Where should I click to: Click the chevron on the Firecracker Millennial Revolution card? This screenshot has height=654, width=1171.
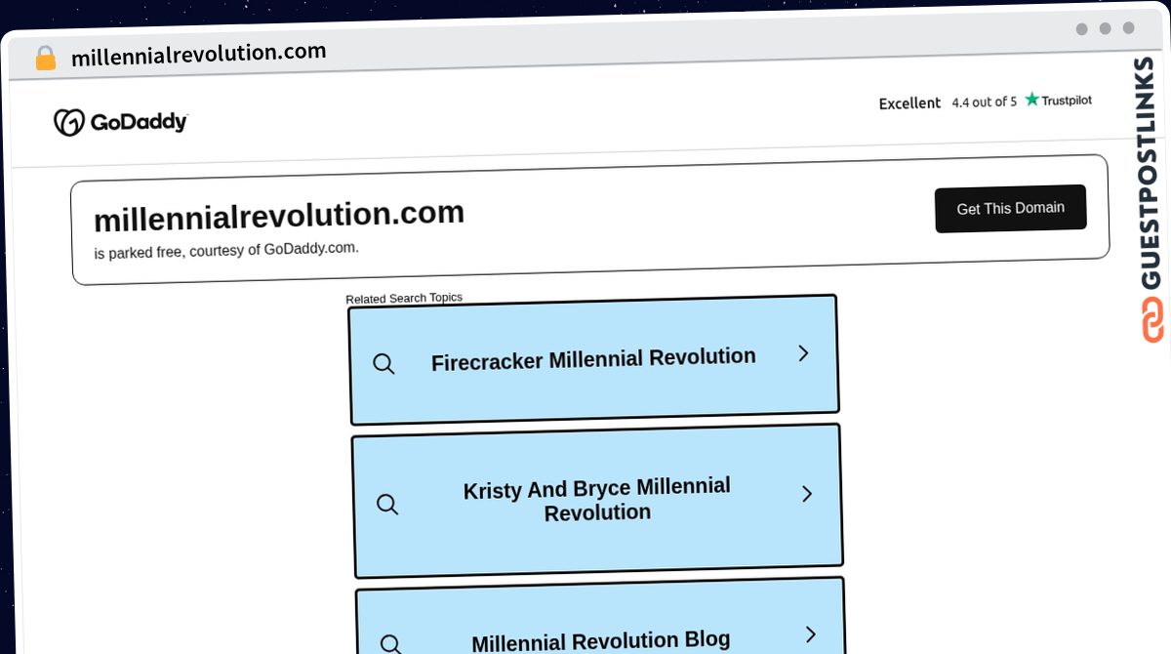point(803,353)
